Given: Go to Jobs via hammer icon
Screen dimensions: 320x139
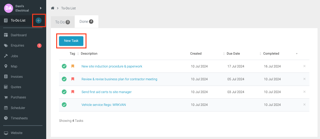Looking at the screenshot, I should [6, 56].
